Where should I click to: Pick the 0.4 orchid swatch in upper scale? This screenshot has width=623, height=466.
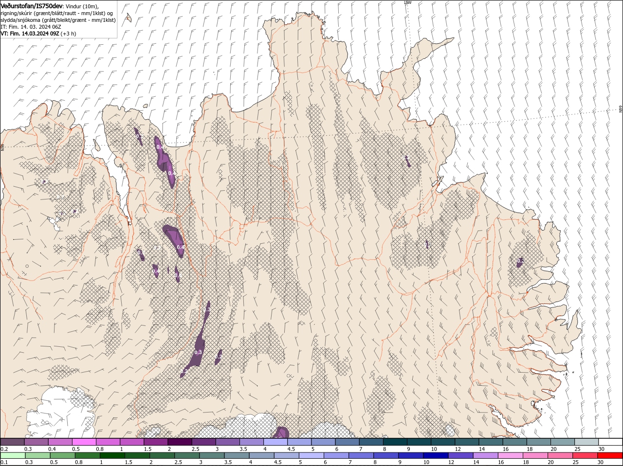pyautogui.click(x=60, y=442)
